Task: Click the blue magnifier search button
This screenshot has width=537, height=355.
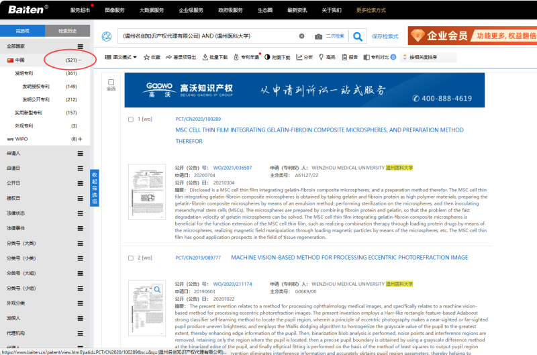Action: (x=358, y=36)
